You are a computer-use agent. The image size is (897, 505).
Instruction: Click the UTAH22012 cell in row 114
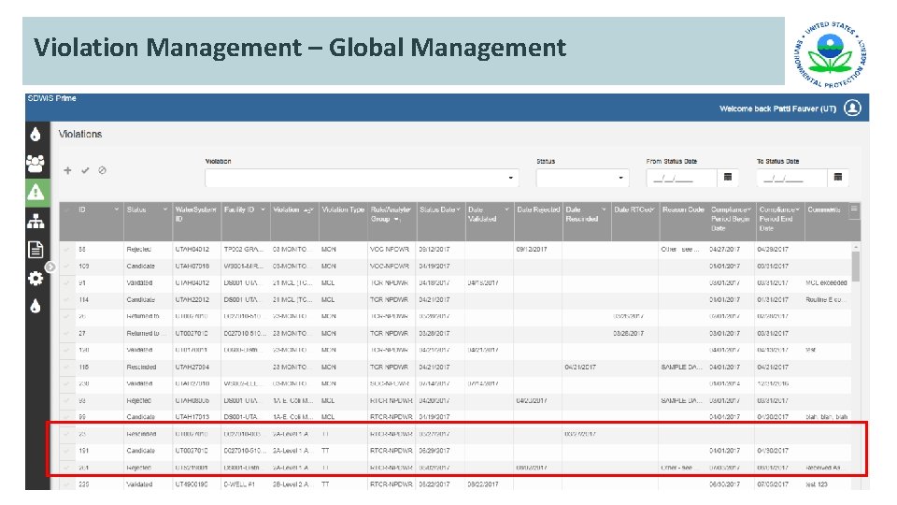point(192,299)
